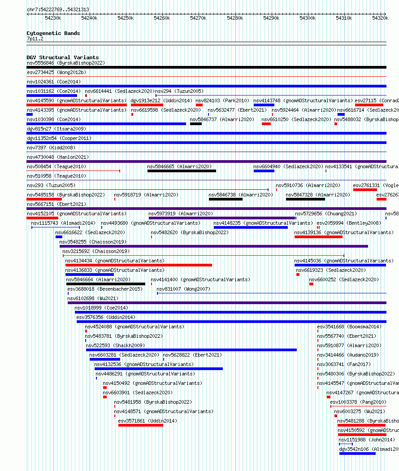
Task: Open nsv5667151 (Ebert2021) variant
Action: click(x=56, y=204)
